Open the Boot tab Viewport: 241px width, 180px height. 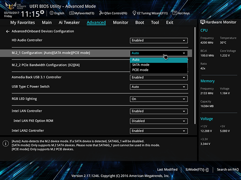click(139, 22)
